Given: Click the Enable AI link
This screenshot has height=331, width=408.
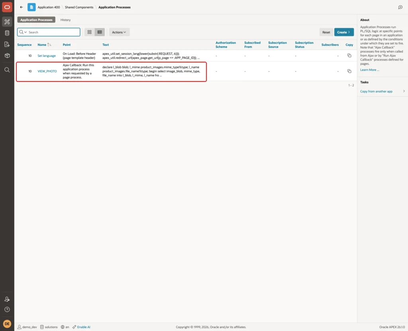Looking at the screenshot, I should pyautogui.click(x=81, y=327).
